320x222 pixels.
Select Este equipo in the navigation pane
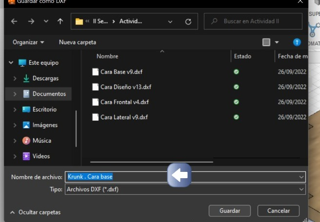(43, 63)
